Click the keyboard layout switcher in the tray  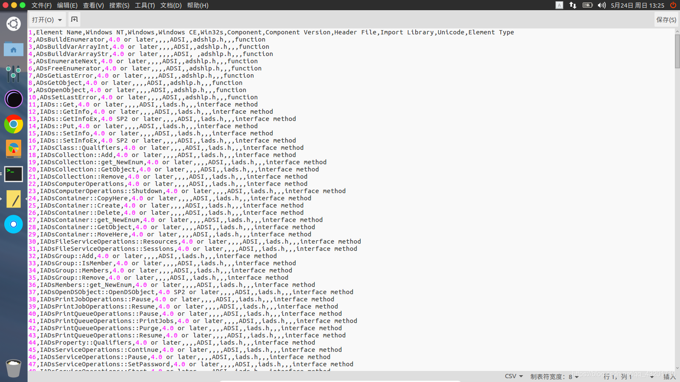coord(572,6)
